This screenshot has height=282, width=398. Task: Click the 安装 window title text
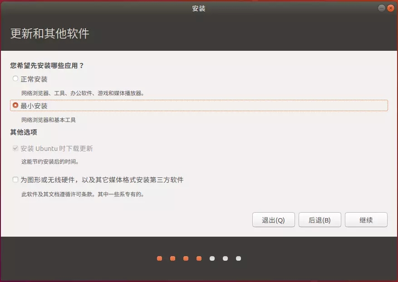click(199, 9)
